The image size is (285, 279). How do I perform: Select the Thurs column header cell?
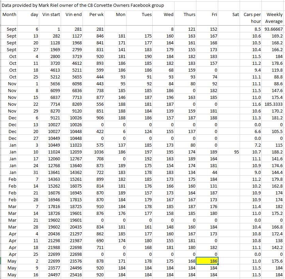click(x=189, y=15)
